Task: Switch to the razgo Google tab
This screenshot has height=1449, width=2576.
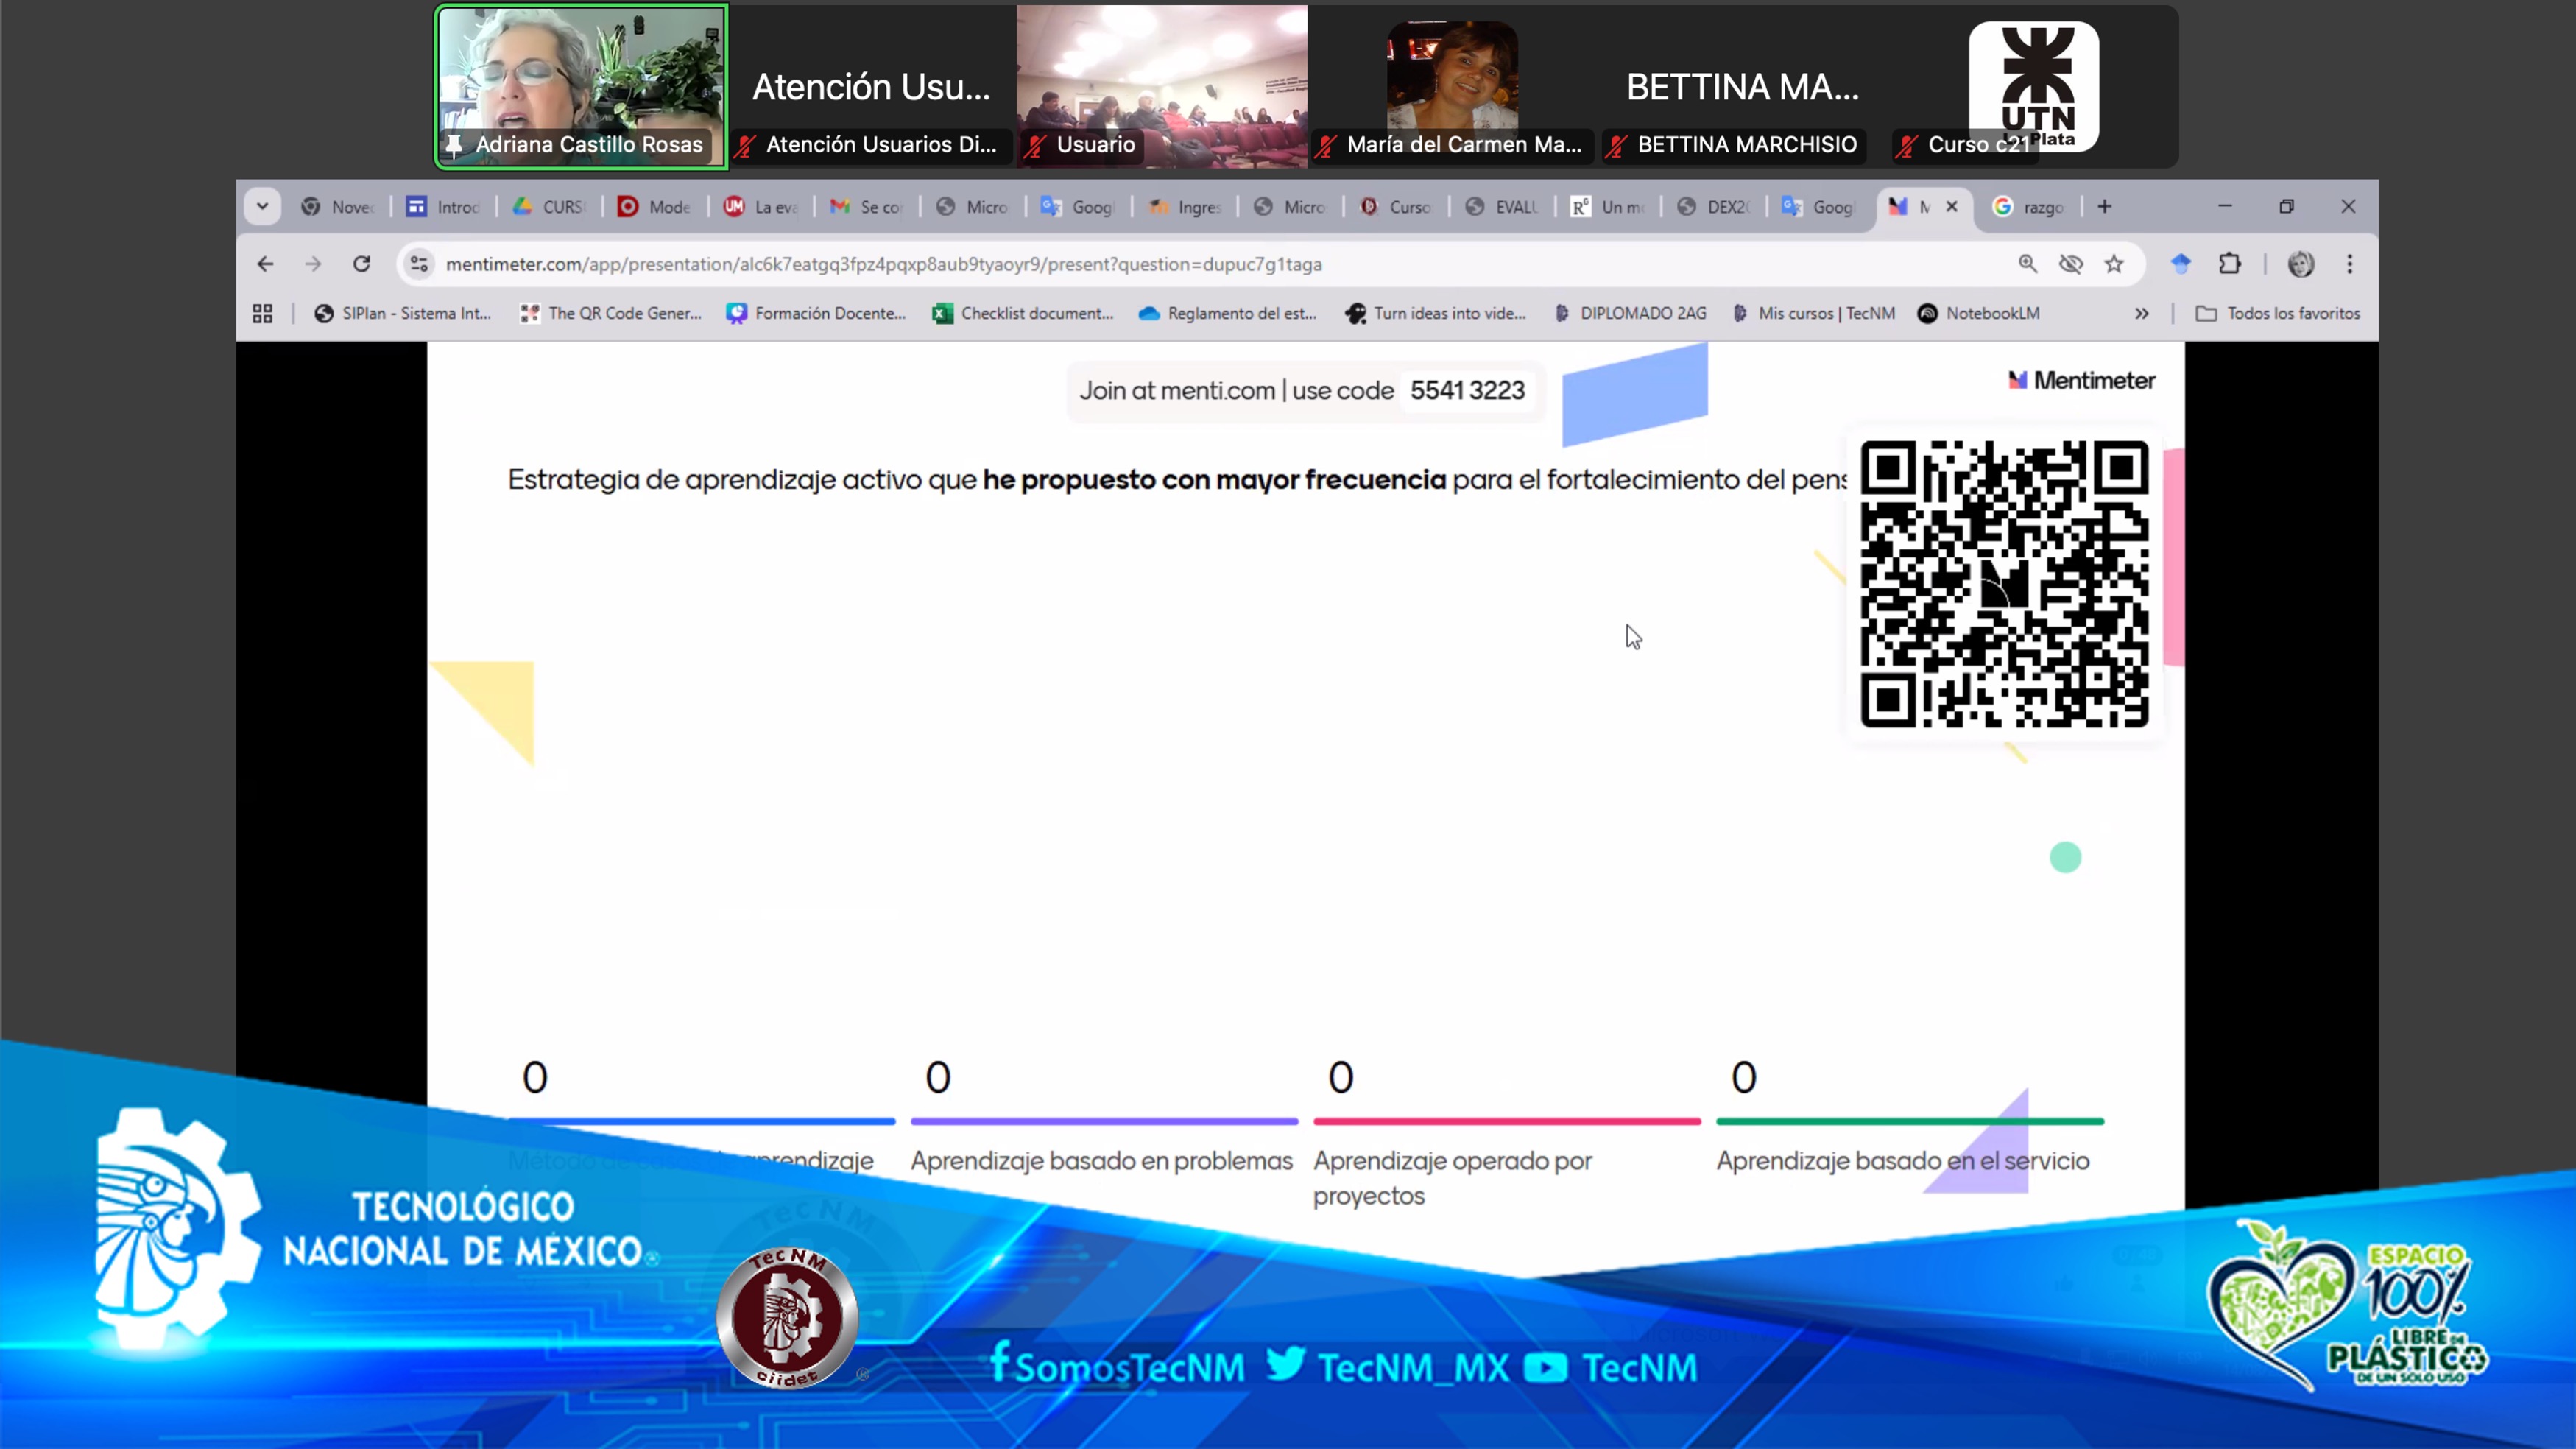Action: [2029, 207]
